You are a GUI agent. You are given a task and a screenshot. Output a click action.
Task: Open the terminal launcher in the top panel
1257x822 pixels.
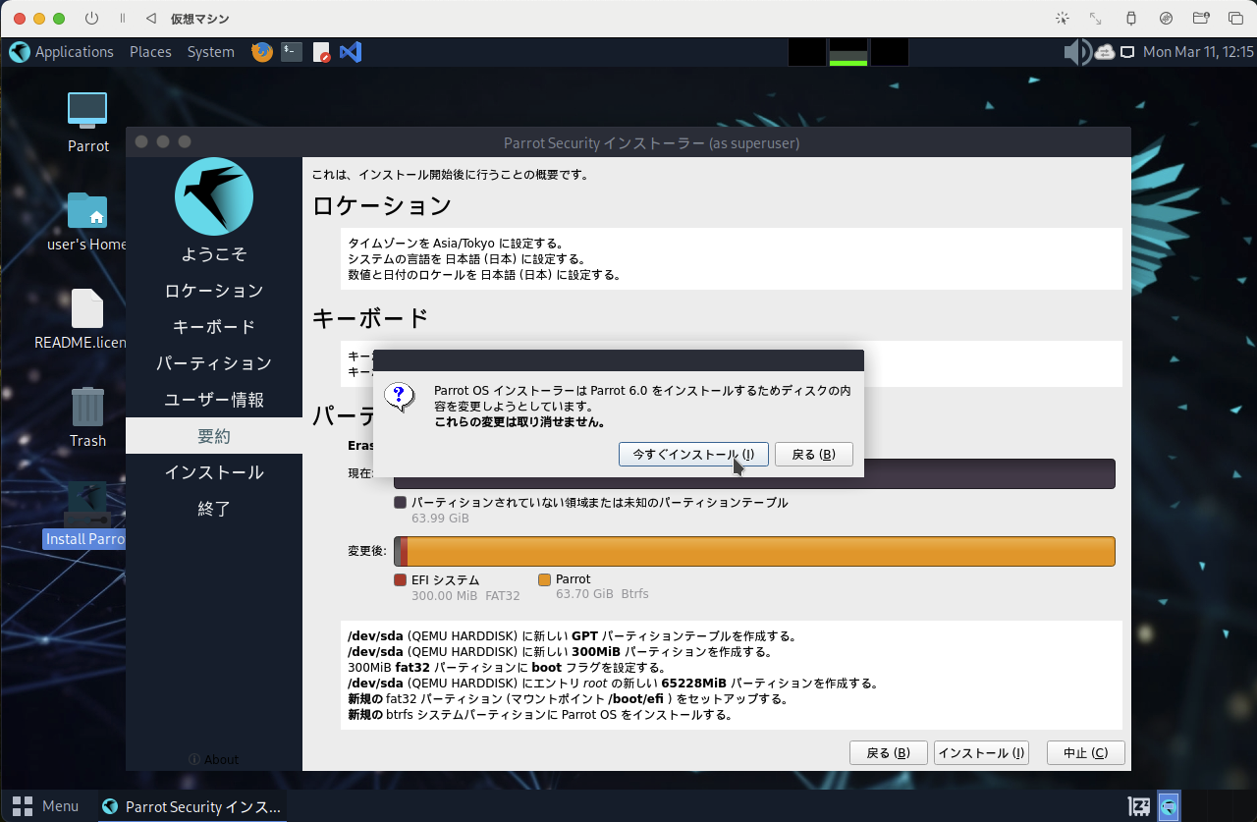292,52
